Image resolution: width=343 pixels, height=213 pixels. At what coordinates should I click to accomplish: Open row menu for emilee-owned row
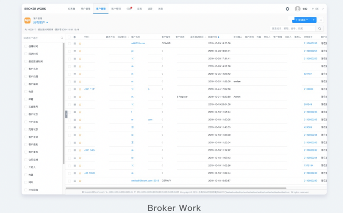pos(75,82)
